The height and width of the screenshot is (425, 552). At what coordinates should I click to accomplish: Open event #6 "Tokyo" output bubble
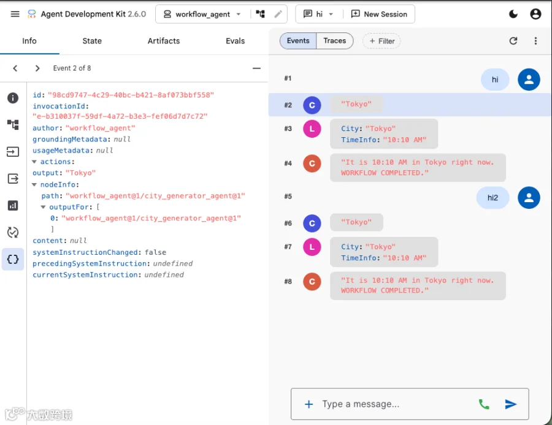(x=356, y=222)
